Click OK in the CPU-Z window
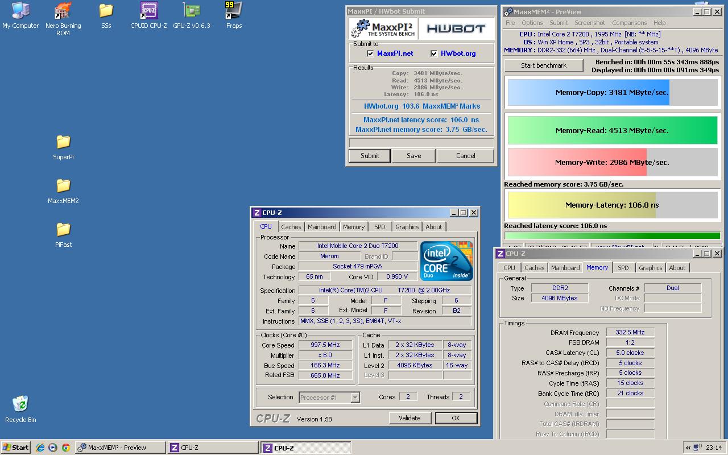The width and height of the screenshot is (728, 455). point(456,418)
